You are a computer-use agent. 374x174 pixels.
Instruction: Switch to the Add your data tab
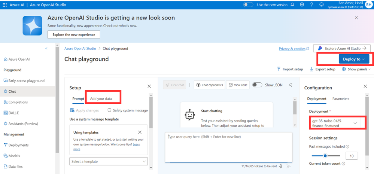(101, 99)
